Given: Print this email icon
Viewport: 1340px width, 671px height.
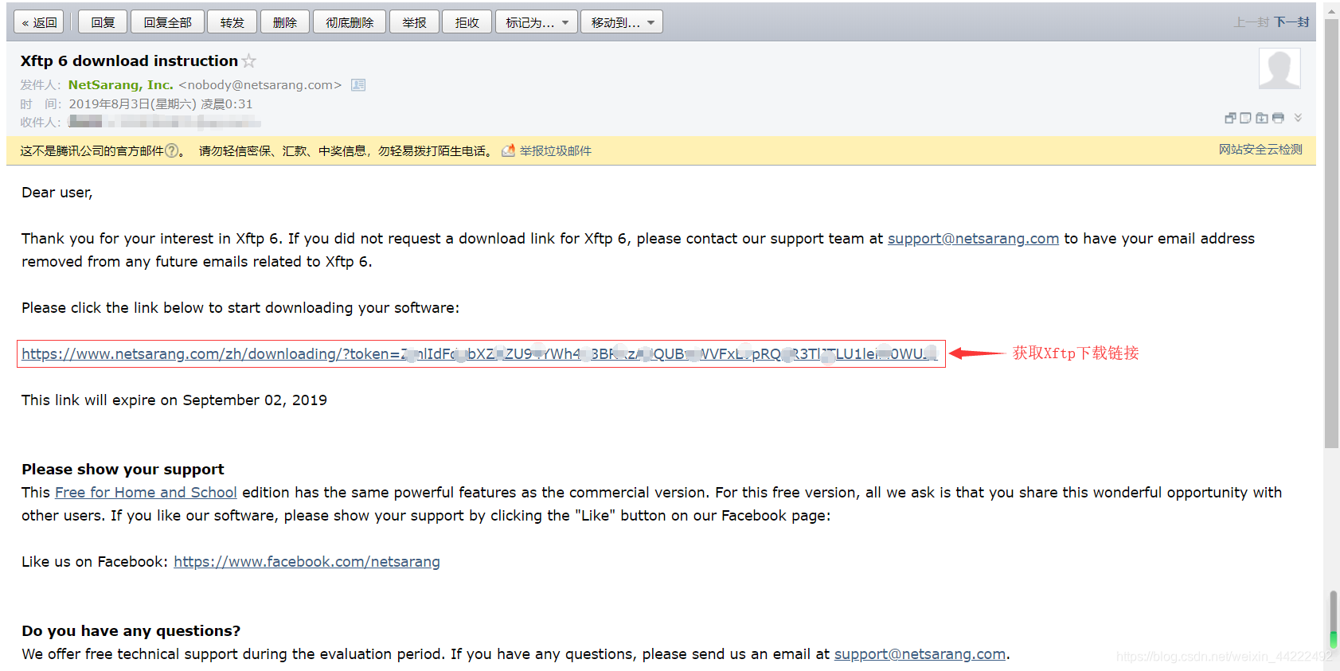Looking at the screenshot, I should [1278, 118].
